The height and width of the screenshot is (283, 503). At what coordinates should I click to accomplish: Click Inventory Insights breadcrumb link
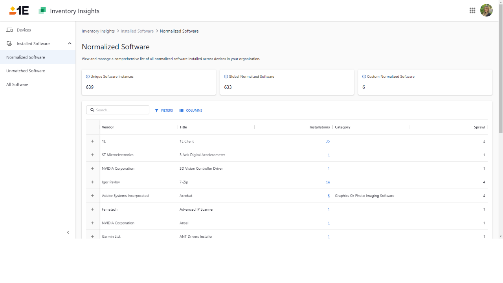pyautogui.click(x=98, y=31)
